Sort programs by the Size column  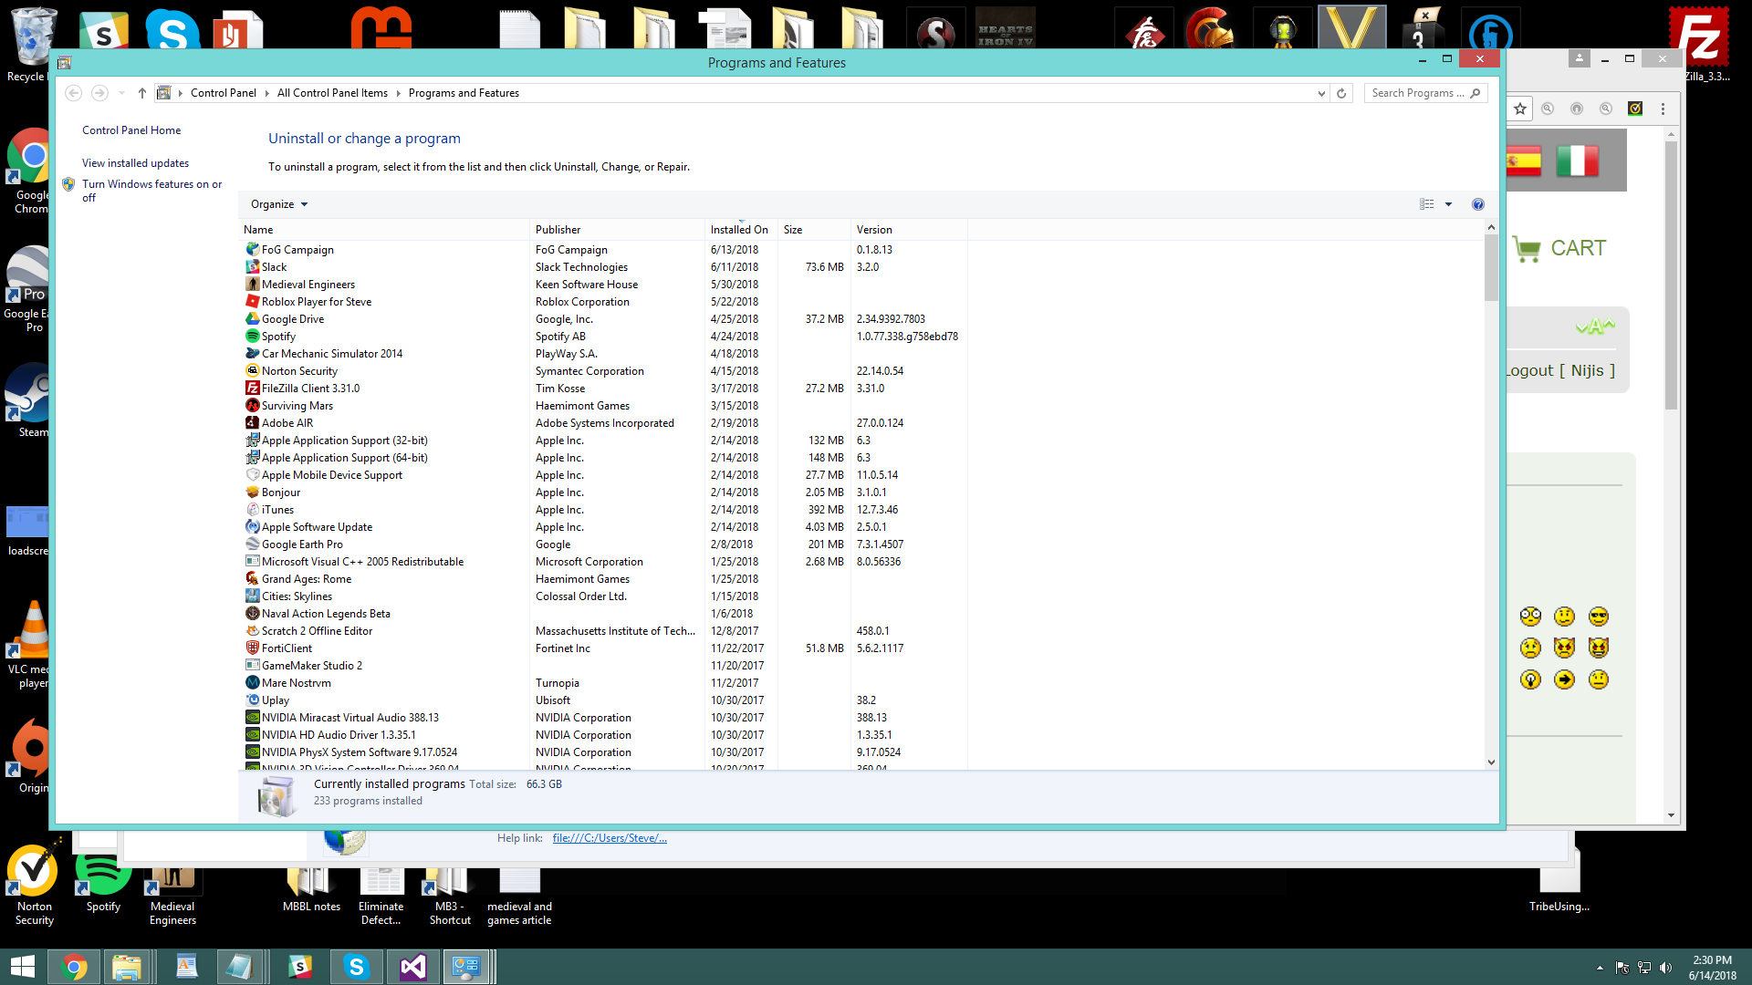tap(814, 230)
